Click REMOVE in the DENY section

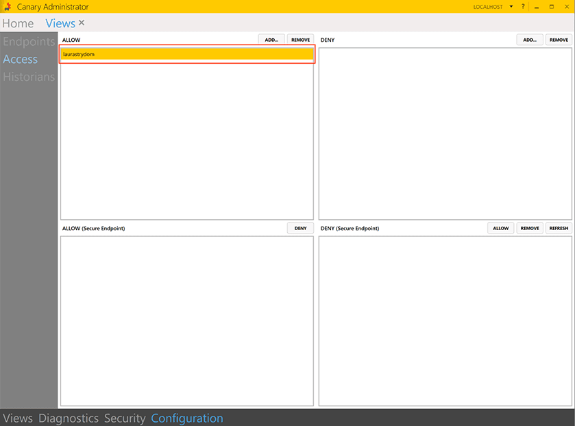[559, 40]
